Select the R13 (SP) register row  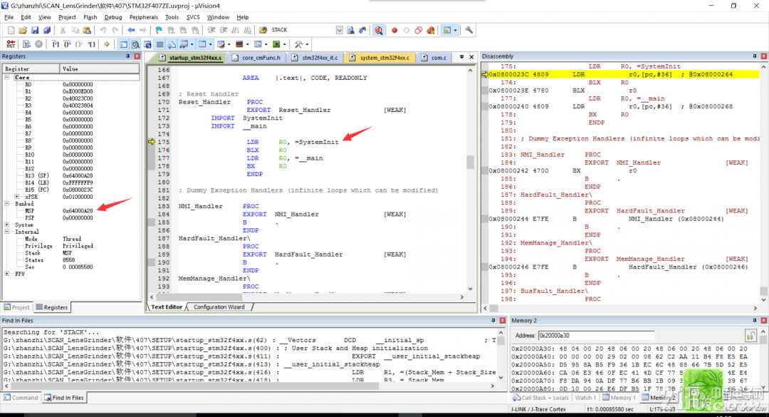click(71, 175)
